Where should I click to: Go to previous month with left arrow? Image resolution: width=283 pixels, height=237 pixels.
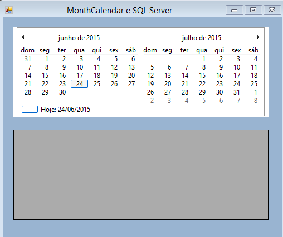23,37
